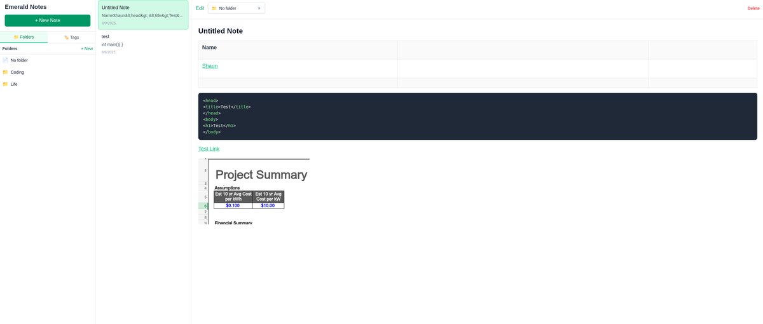This screenshot has height=324, width=763.
Task: Click the Name table header cell
Action: pos(298,50)
